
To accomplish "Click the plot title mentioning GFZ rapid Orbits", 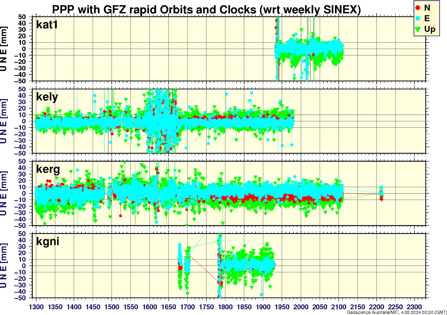I will [x=206, y=10].
